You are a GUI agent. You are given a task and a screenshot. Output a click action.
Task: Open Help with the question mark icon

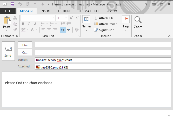point(147,4)
